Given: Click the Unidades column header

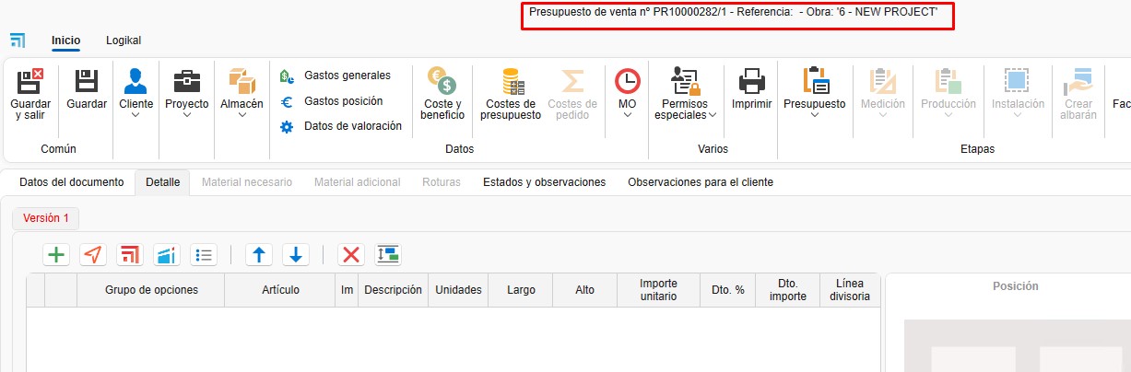Looking at the screenshot, I should coord(458,290).
